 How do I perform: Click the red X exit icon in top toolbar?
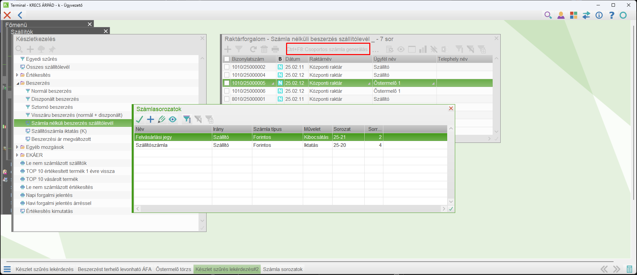7,15
